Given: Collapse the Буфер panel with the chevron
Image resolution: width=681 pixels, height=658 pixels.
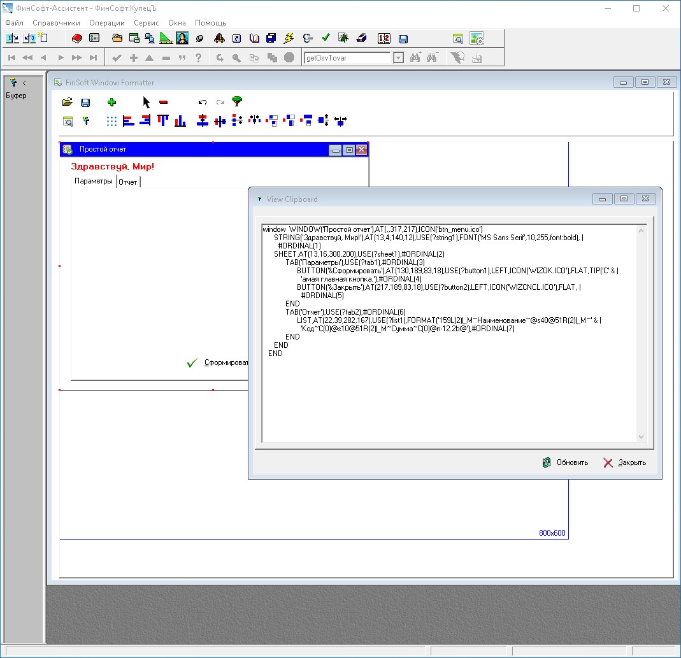Looking at the screenshot, I should coord(24,83).
